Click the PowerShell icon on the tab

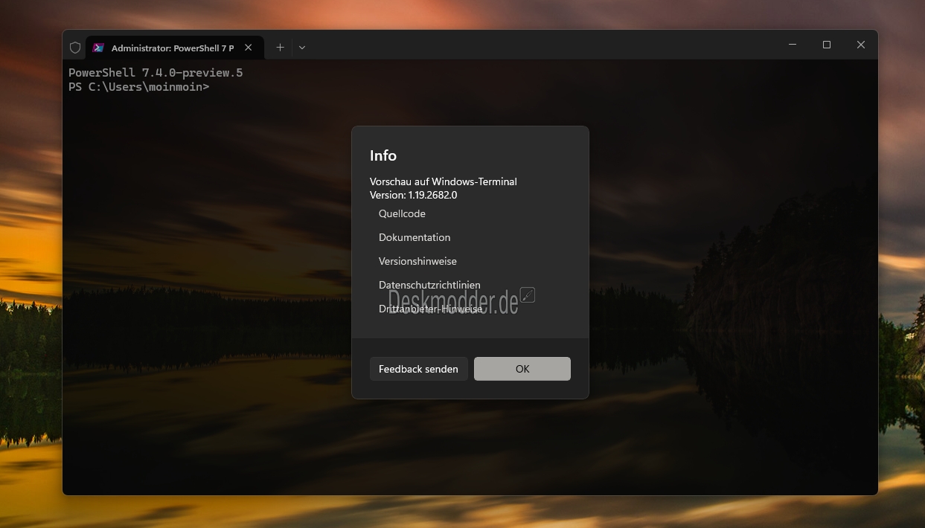pos(98,48)
